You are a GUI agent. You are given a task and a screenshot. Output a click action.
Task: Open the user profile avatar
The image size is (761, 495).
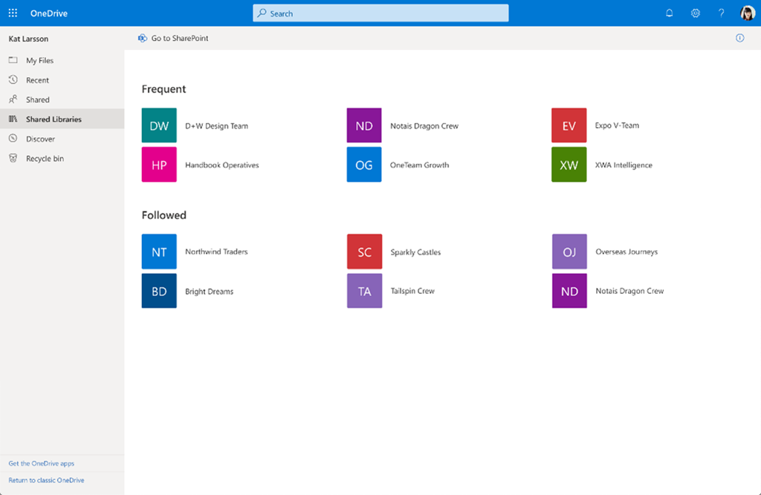(x=748, y=13)
